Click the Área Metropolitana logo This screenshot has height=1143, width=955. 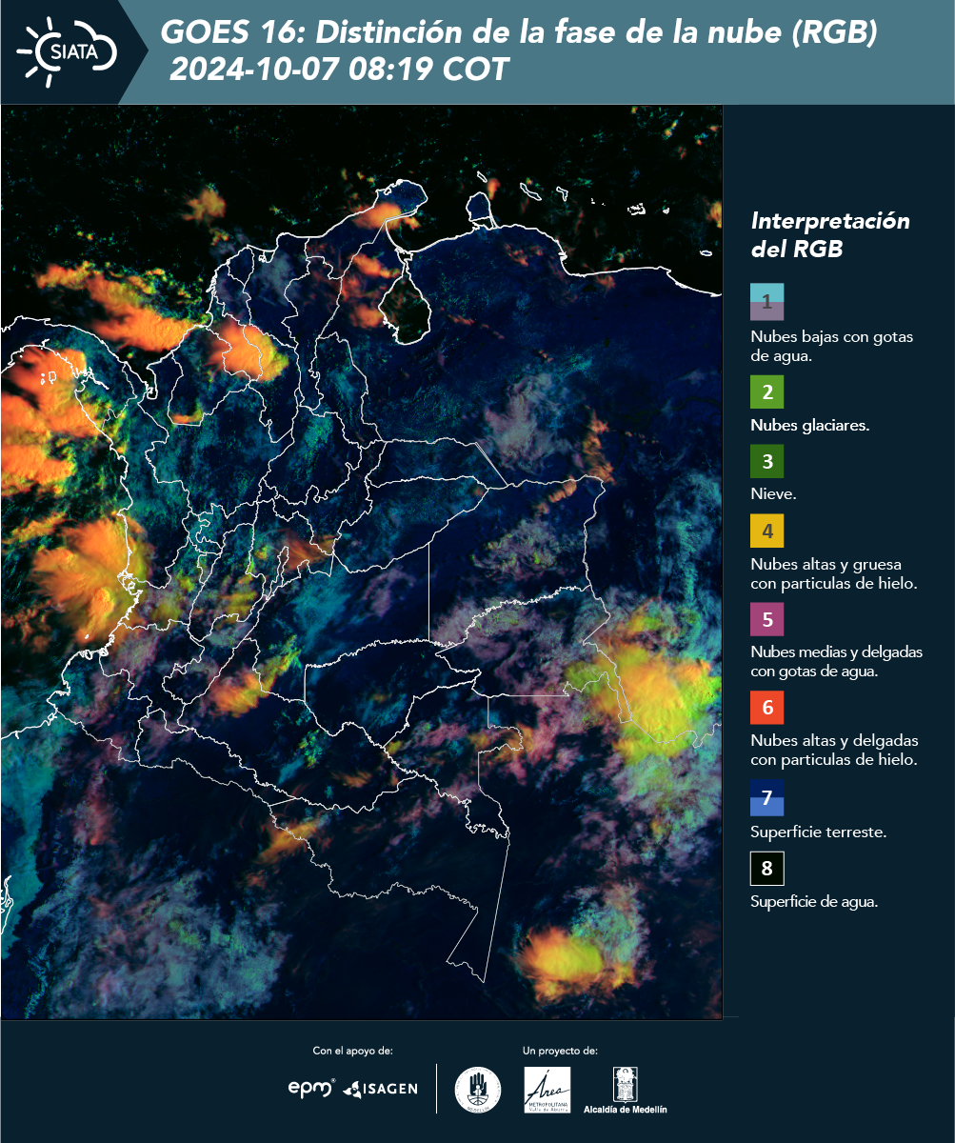[x=547, y=1089]
